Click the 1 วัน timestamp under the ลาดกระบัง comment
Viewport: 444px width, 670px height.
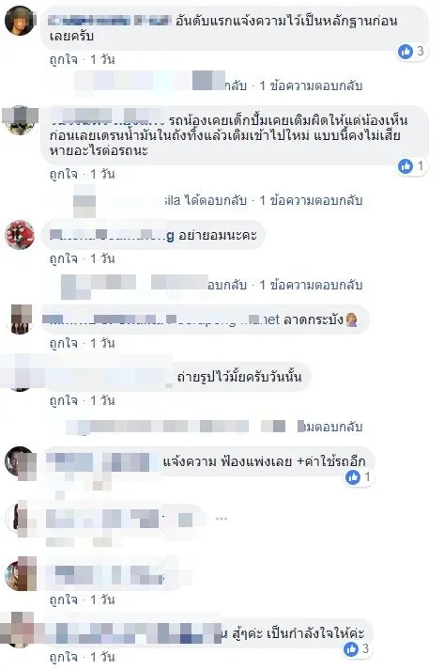(x=102, y=343)
